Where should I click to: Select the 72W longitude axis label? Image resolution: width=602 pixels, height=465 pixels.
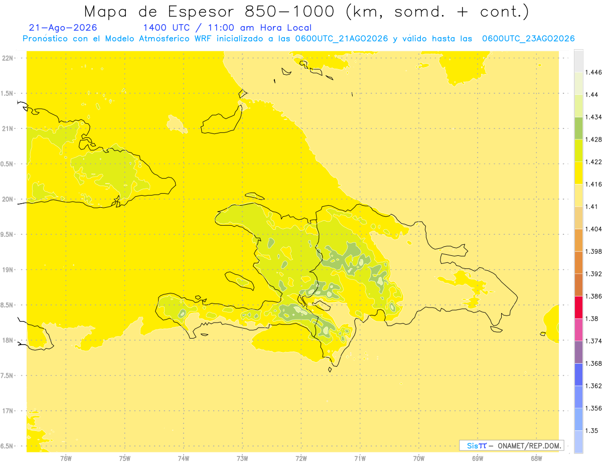pos(301,458)
